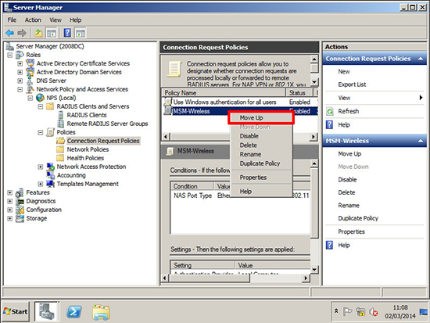Click the Policy Name column header
Viewport: 430px width, 323px height.
point(224,93)
